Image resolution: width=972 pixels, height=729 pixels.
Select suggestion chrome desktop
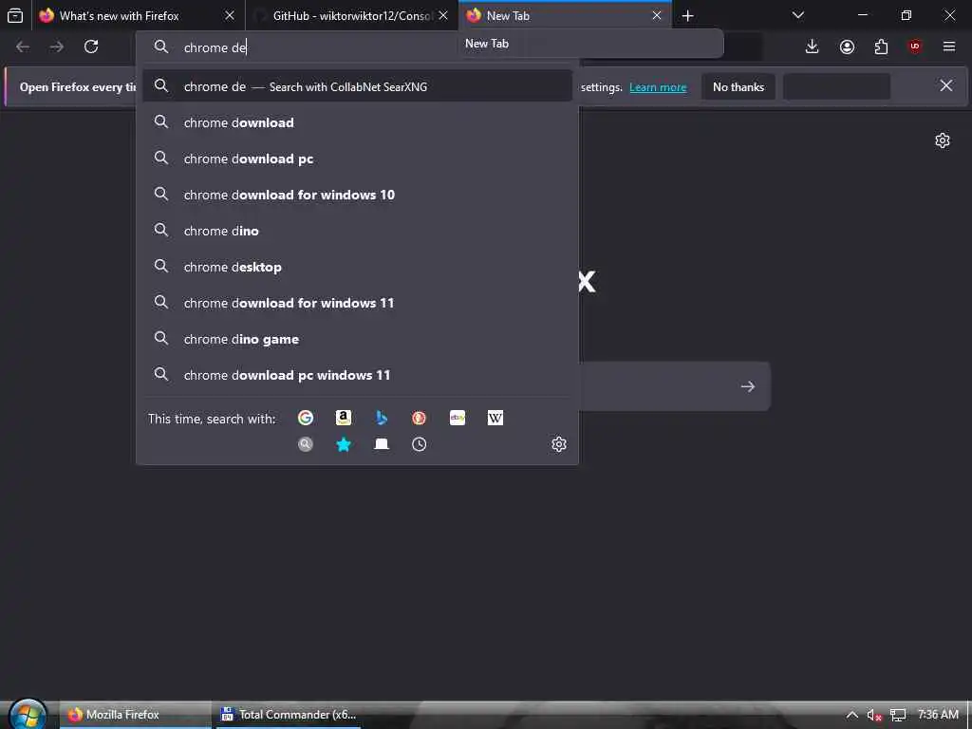click(357, 267)
